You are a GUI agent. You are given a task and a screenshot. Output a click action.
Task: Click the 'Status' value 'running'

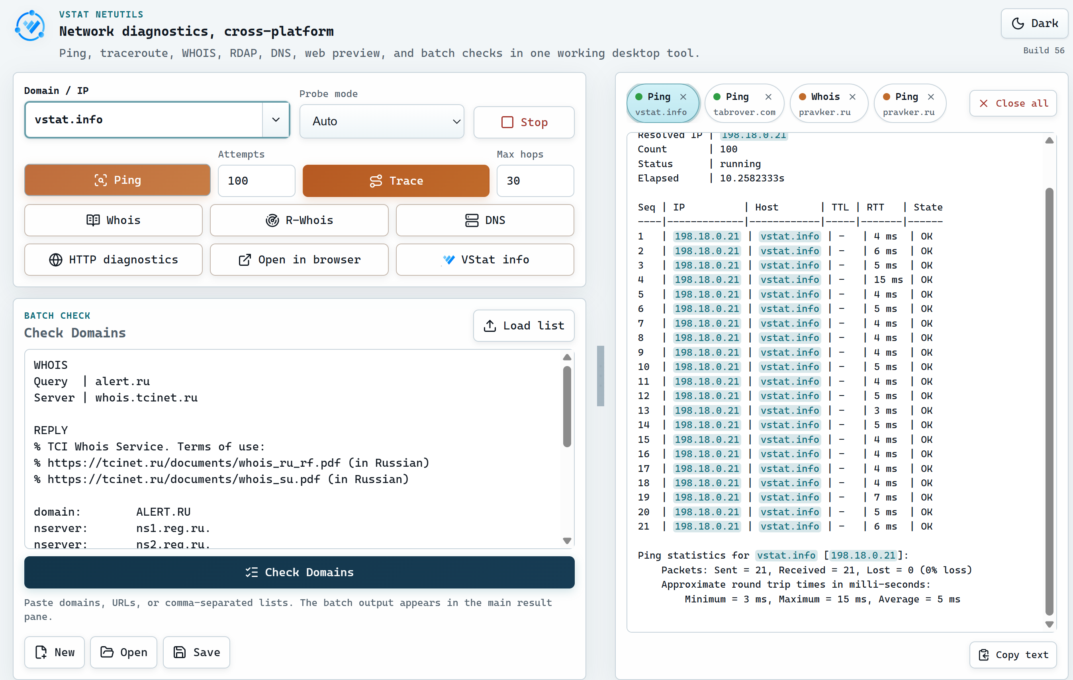(x=740, y=164)
